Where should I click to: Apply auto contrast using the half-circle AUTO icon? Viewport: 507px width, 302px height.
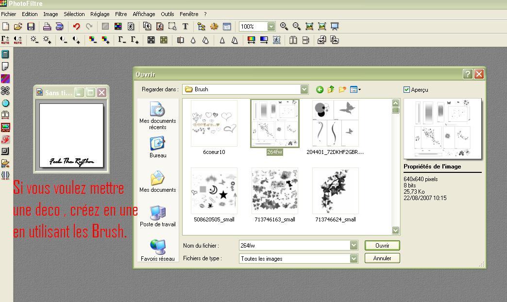pos(18,40)
